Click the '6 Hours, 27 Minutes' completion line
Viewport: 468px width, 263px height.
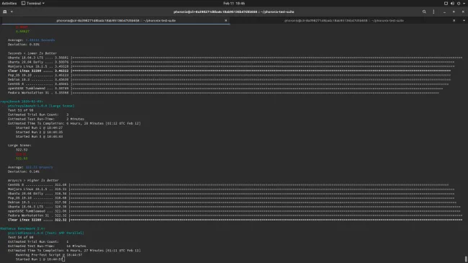point(74,251)
